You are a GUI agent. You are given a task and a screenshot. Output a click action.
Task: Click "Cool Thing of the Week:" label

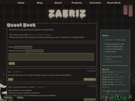point(114,58)
